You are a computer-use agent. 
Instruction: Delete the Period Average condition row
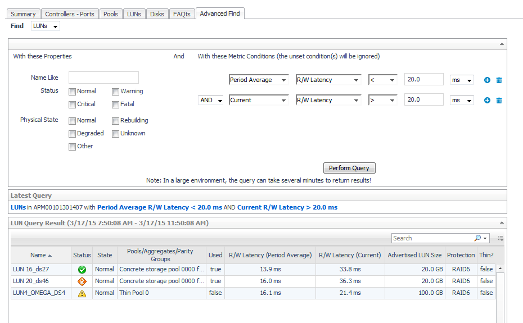tap(499, 80)
